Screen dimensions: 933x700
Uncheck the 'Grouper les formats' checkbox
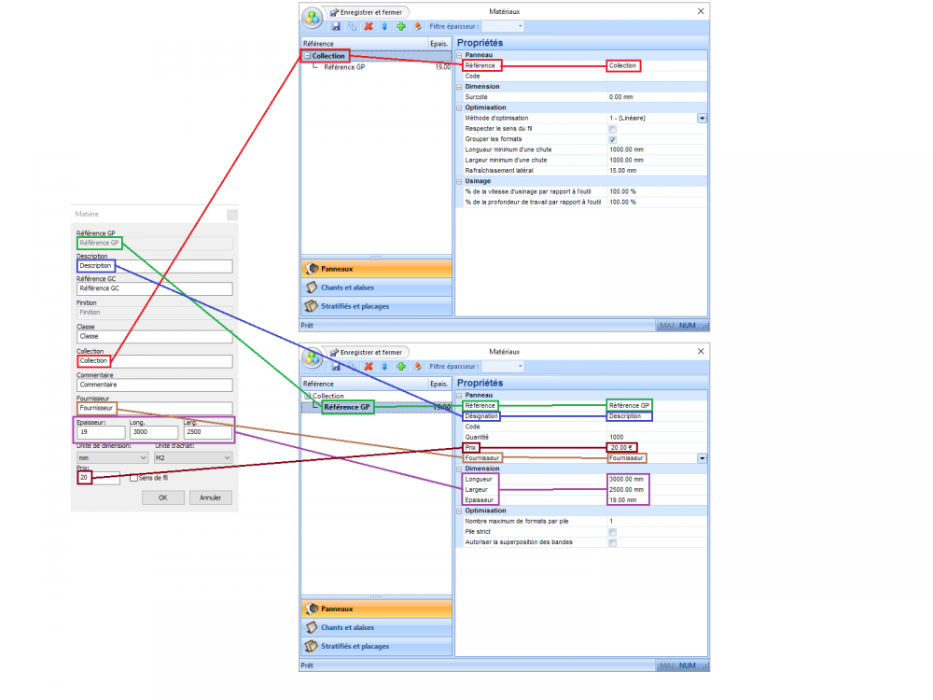click(x=612, y=139)
